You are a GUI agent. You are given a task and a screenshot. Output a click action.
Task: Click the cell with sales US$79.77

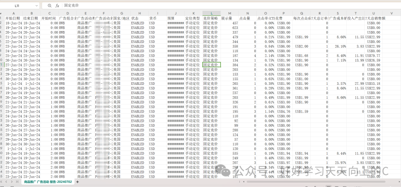click(374, 56)
